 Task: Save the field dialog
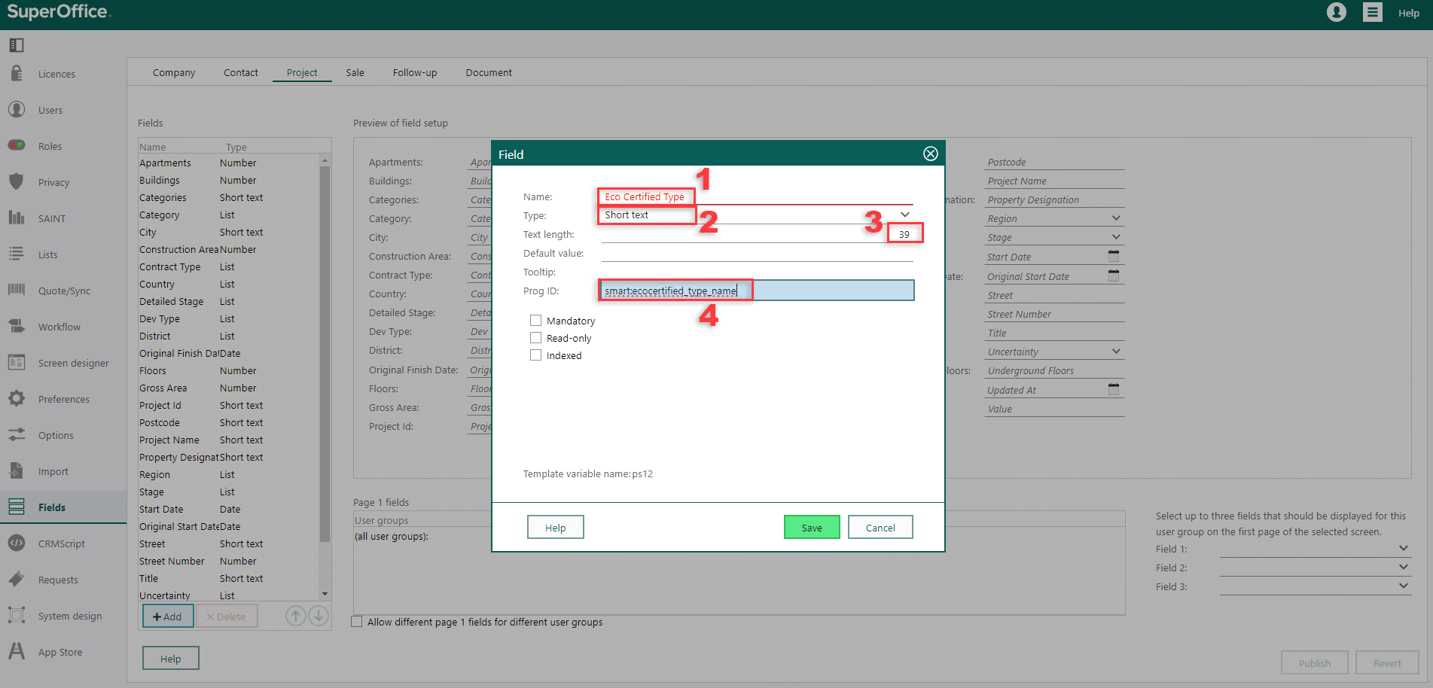[x=812, y=528]
